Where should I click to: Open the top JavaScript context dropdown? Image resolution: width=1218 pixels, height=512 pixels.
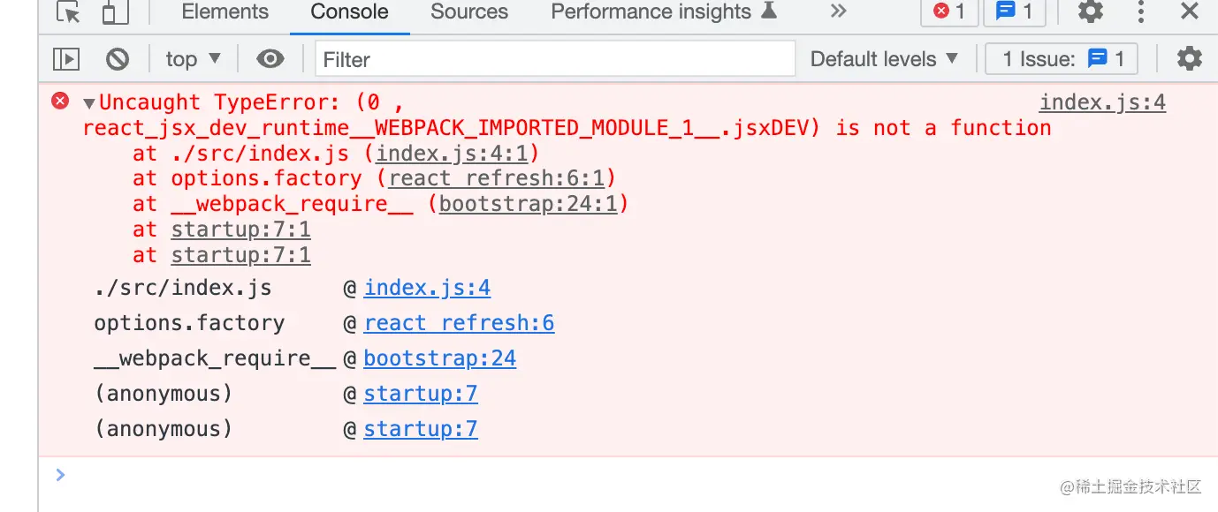click(x=193, y=59)
